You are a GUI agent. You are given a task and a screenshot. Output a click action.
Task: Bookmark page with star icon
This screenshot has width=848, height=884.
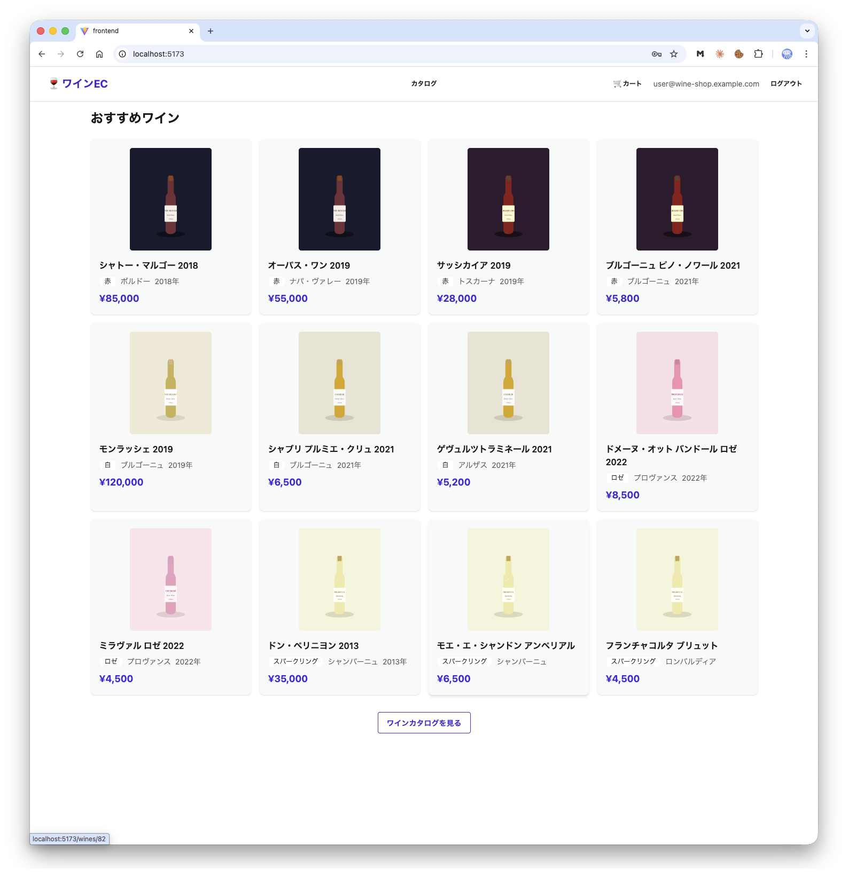click(674, 54)
